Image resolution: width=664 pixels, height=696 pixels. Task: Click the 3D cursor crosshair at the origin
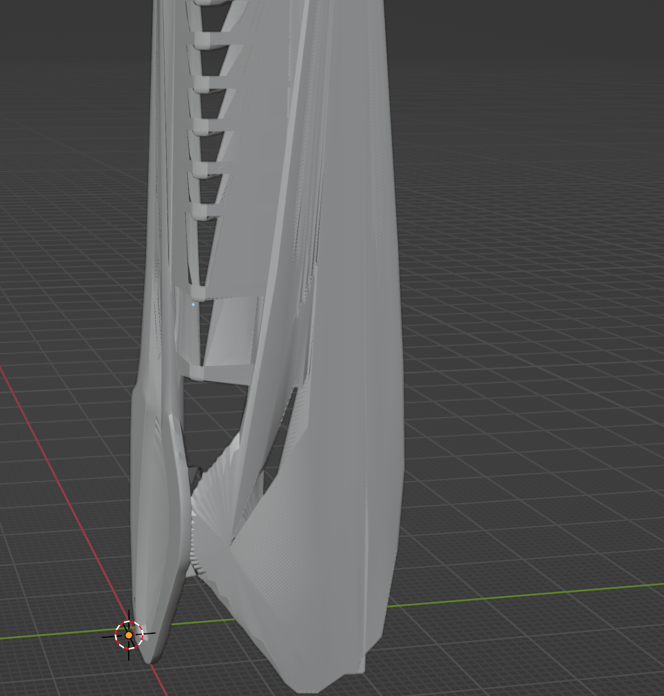(129, 635)
